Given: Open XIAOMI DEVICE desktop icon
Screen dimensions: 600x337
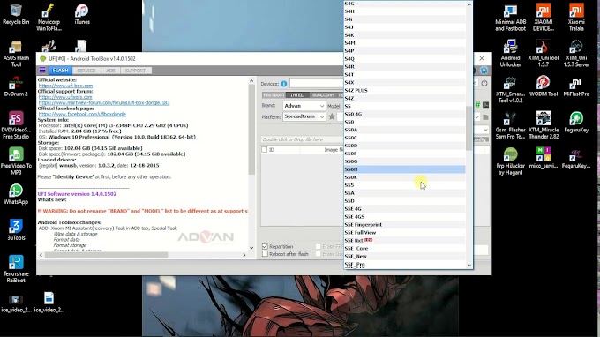Looking at the screenshot, I should coord(544,18).
